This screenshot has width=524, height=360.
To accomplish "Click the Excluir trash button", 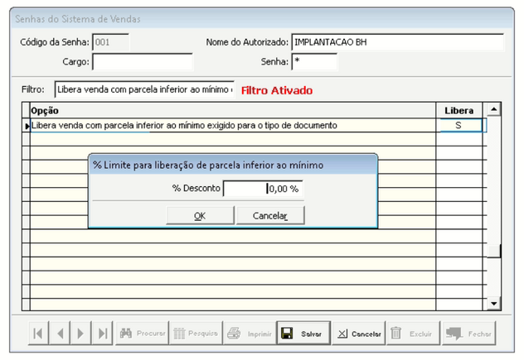I will click(412, 334).
